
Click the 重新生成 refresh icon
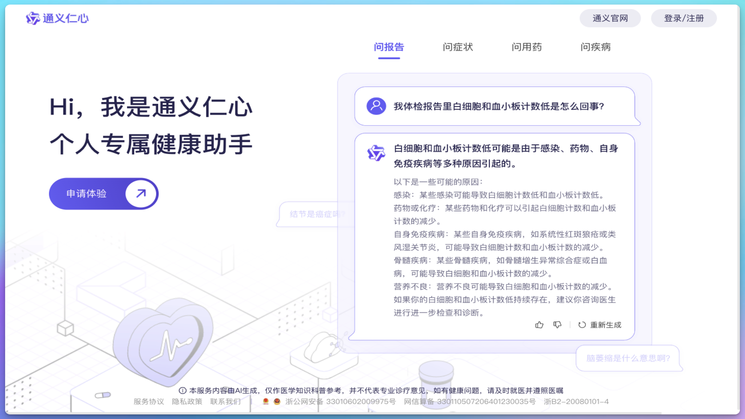click(582, 325)
